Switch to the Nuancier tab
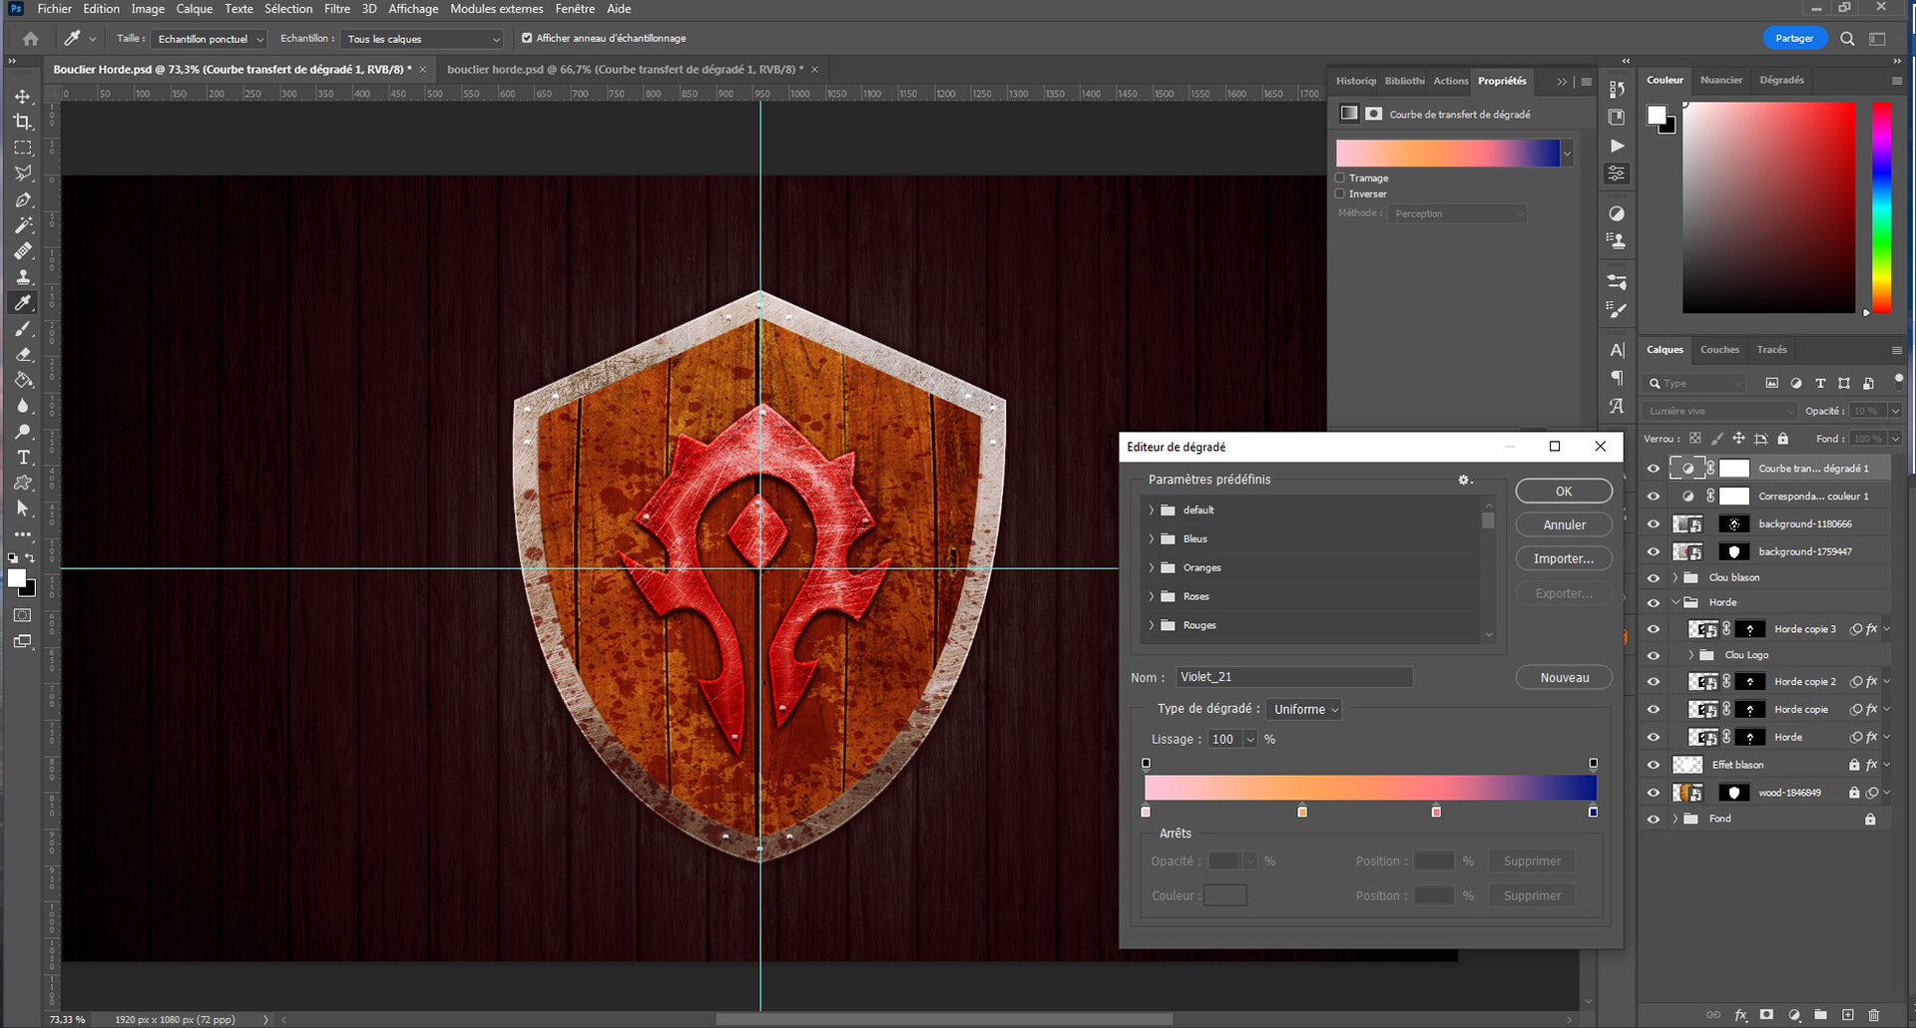1916x1028 pixels. coord(1721,81)
